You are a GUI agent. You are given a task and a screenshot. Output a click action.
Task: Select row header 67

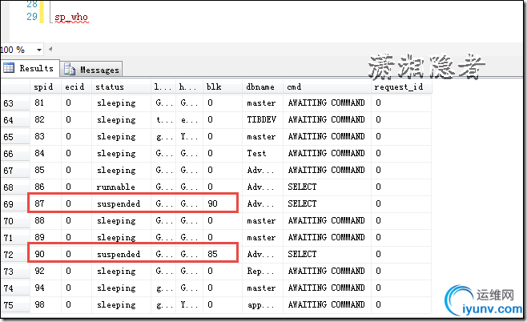coord(15,171)
